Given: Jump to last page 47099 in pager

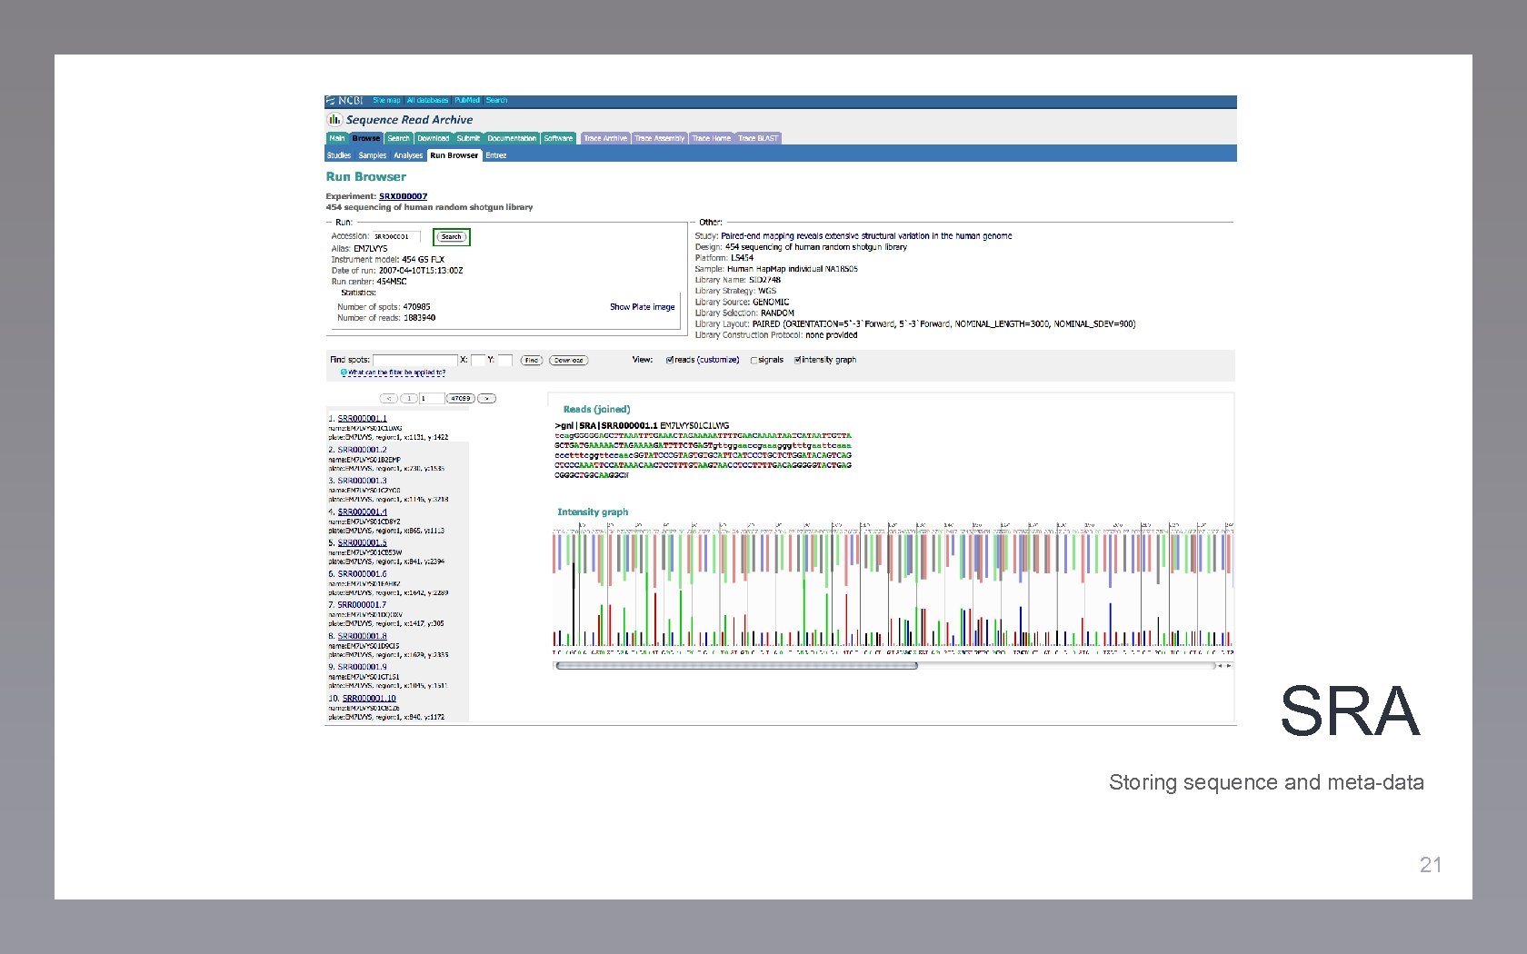Looking at the screenshot, I should pos(461,398).
